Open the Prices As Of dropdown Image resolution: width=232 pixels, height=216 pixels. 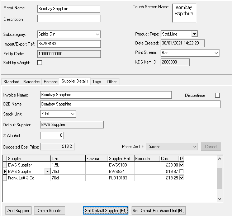click(x=194, y=146)
